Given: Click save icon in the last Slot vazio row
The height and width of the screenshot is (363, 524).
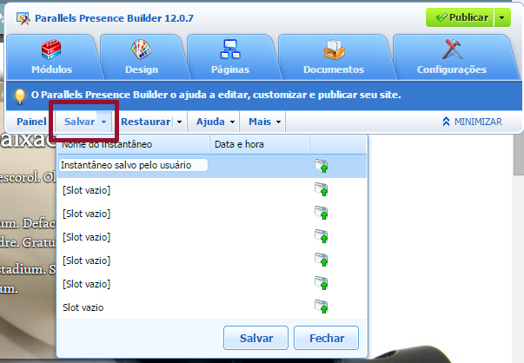Looking at the screenshot, I should point(322,307).
